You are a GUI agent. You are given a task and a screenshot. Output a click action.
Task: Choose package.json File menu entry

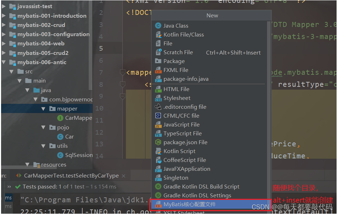pos(185,142)
